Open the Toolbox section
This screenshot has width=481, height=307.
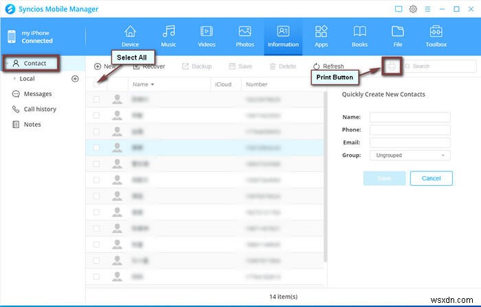tap(436, 36)
